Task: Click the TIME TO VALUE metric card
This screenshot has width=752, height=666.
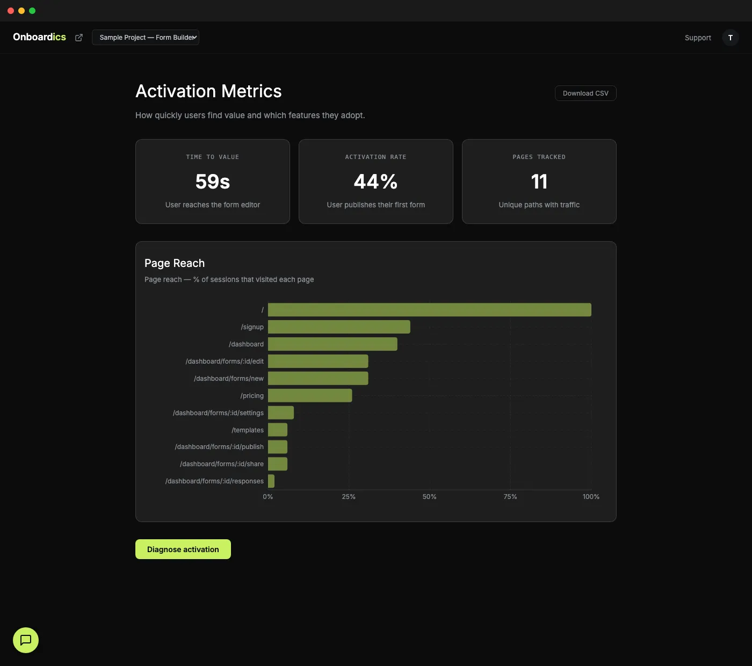Action: 212,182
